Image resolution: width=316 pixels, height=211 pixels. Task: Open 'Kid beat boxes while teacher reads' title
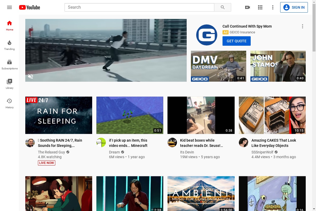point(201,143)
